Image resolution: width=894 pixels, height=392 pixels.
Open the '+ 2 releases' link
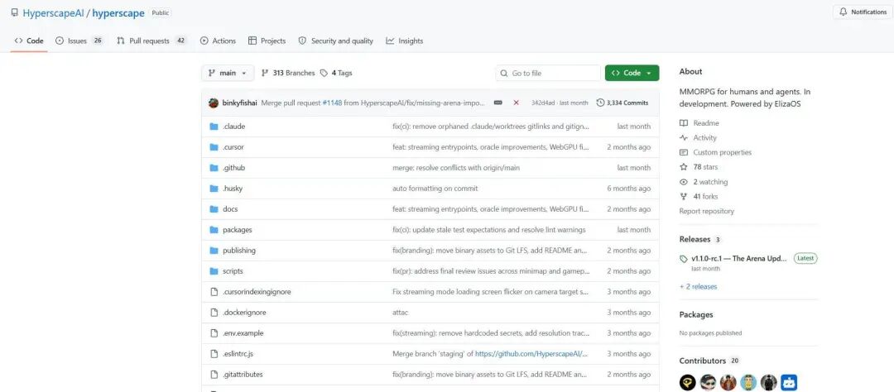[699, 287]
